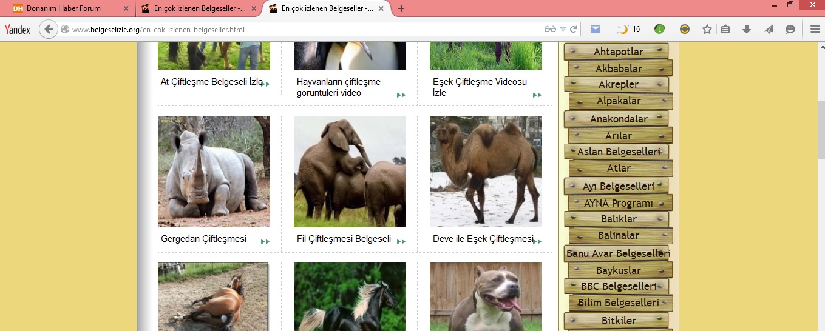Click the black horse thumbnail image
Screen dimensions: 825x331
tap(350, 296)
